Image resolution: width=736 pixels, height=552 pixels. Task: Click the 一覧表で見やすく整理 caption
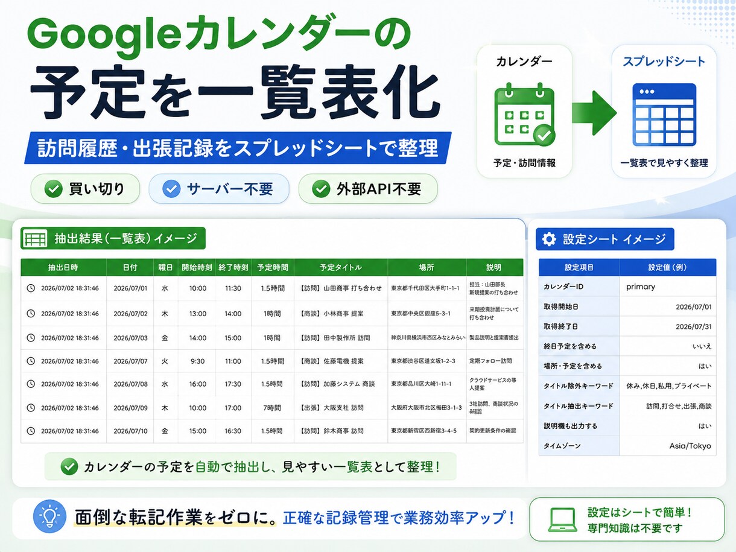coord(664,163)
